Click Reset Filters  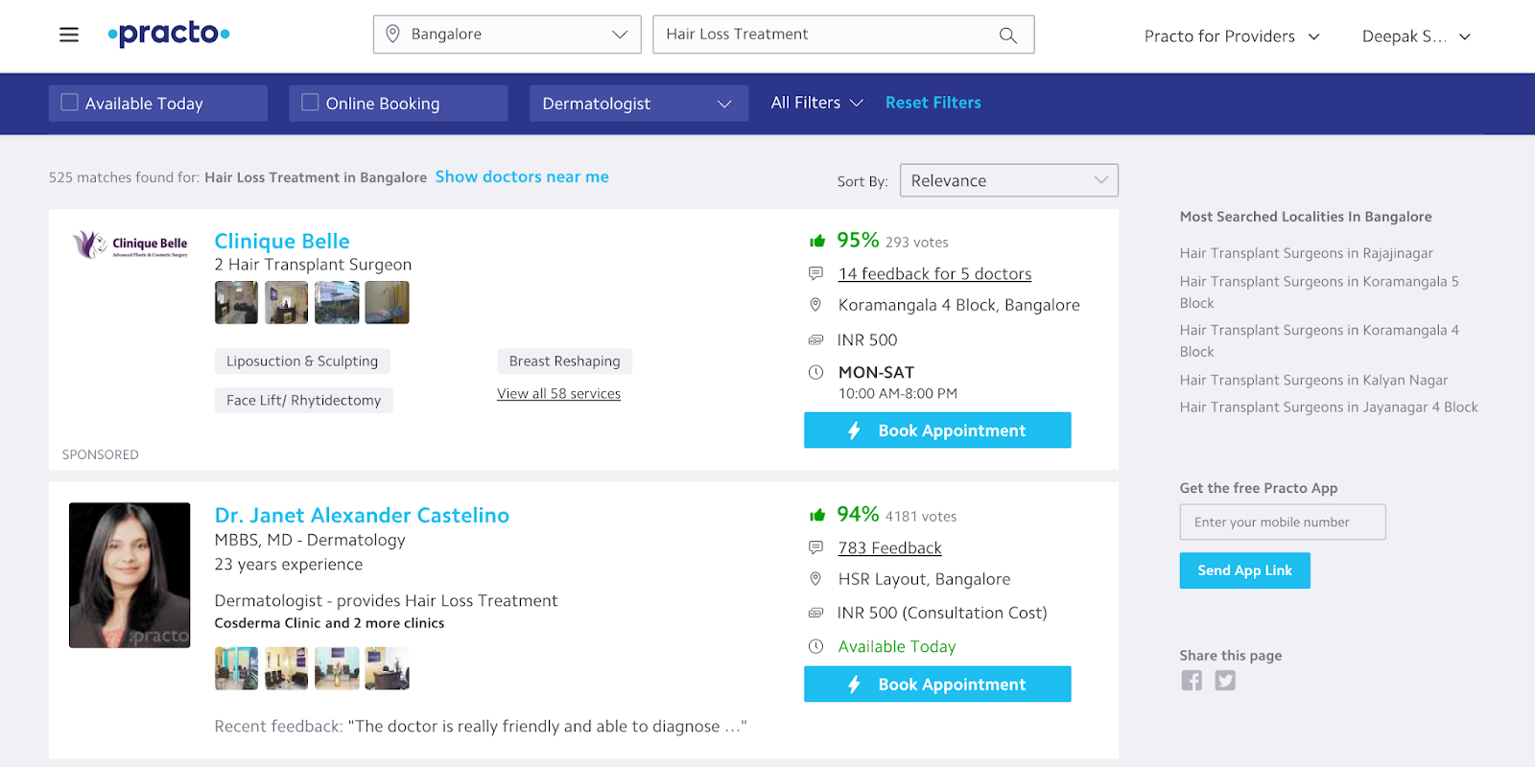pyautogui.click(x=933, y=103)
